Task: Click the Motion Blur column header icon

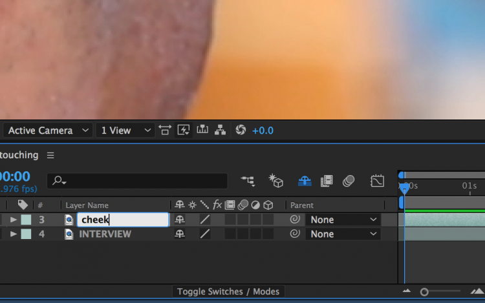Action: [x=243, y=204]
